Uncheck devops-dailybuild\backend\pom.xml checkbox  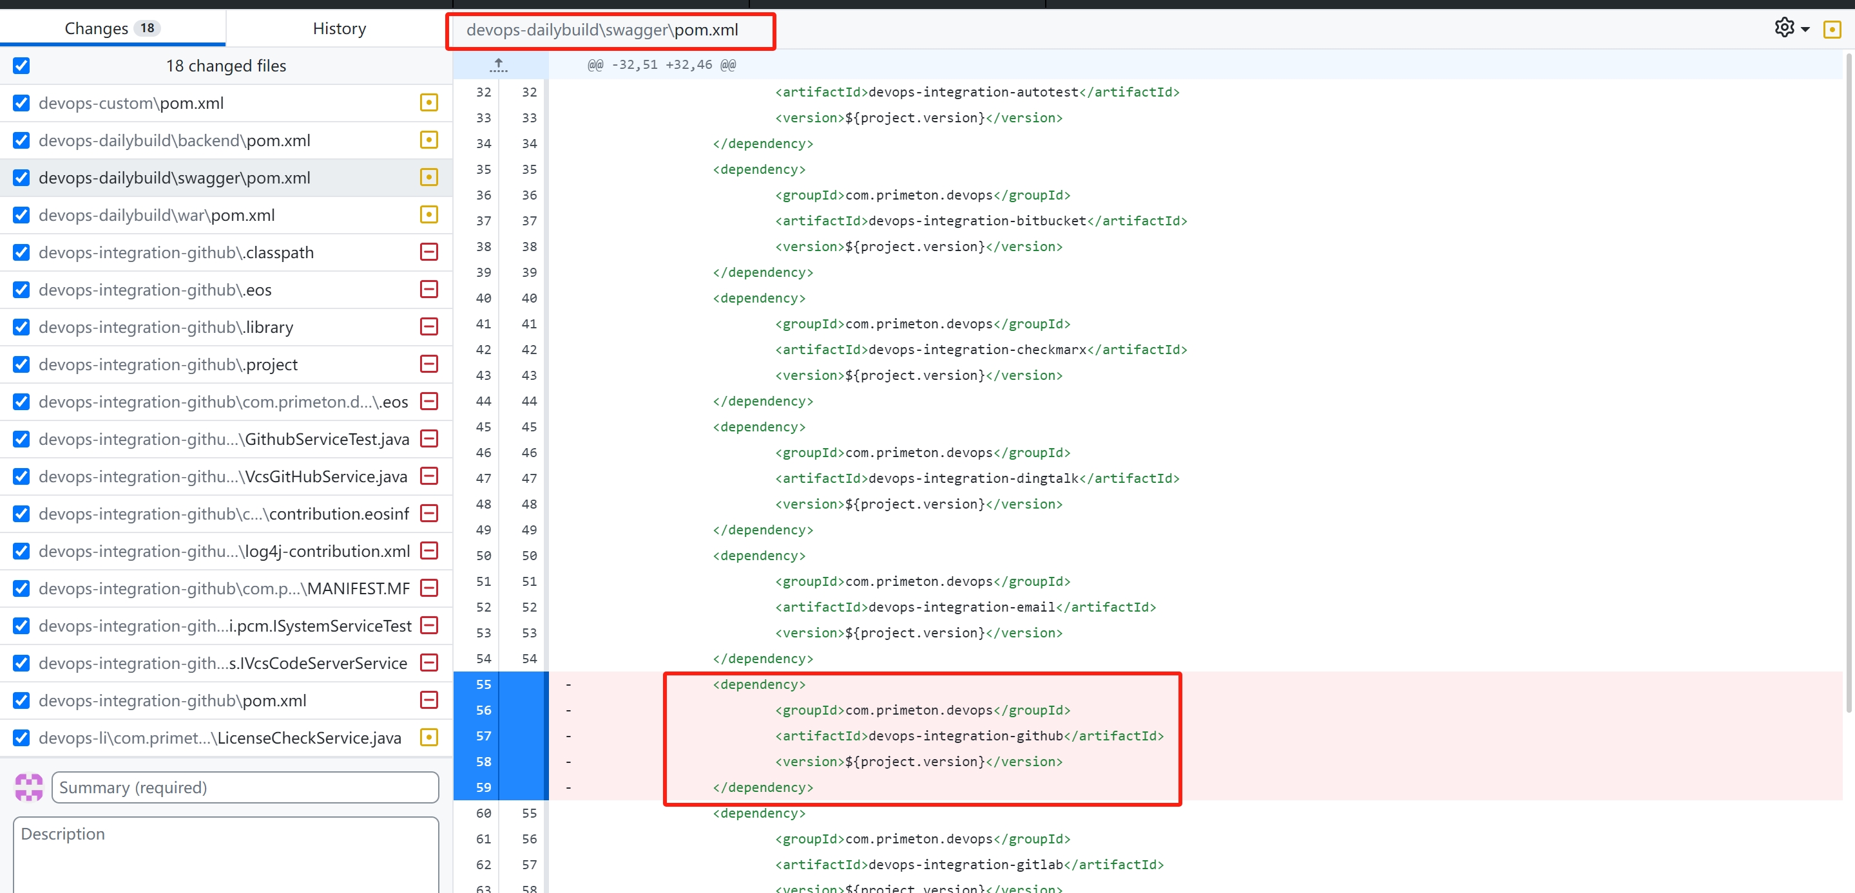[x=22, y=140]
